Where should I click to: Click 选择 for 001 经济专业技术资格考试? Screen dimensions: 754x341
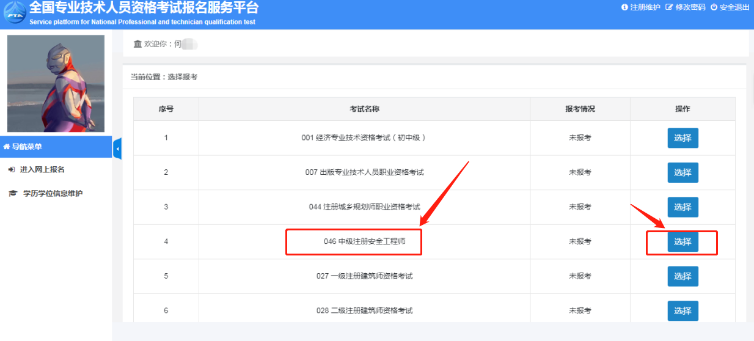point(683,138)
